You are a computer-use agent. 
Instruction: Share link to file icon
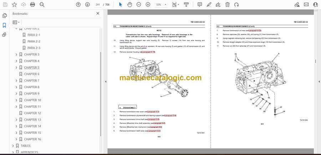(297, 5)
